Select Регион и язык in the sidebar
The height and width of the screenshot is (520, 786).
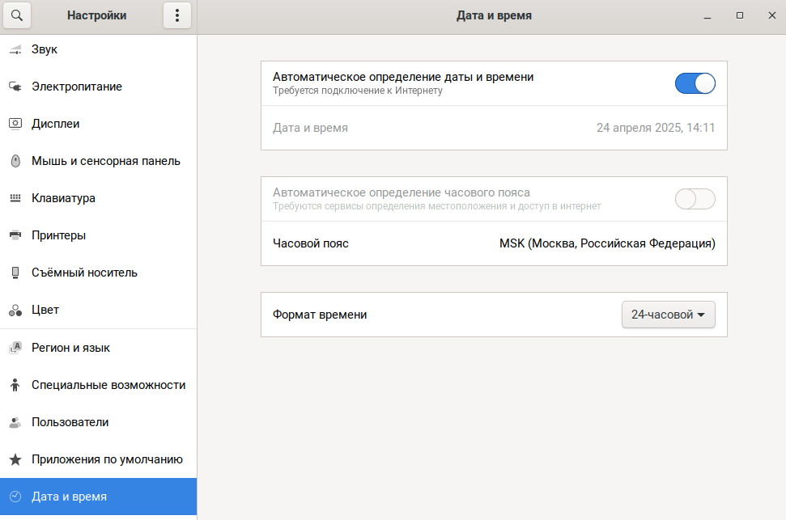click(98, 348)
